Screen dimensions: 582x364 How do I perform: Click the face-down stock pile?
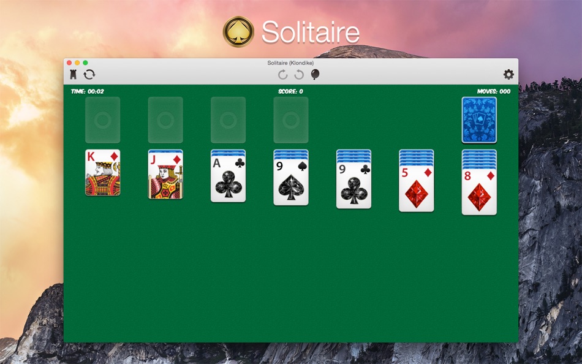coord(479,121)
